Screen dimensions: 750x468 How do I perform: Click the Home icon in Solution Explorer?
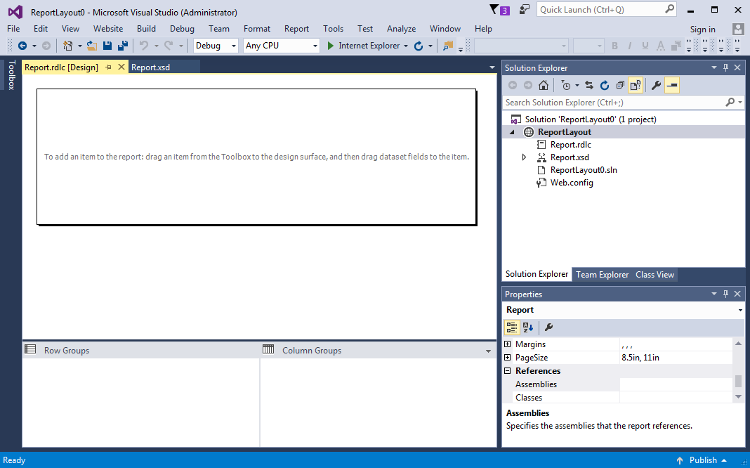point(544,85)
